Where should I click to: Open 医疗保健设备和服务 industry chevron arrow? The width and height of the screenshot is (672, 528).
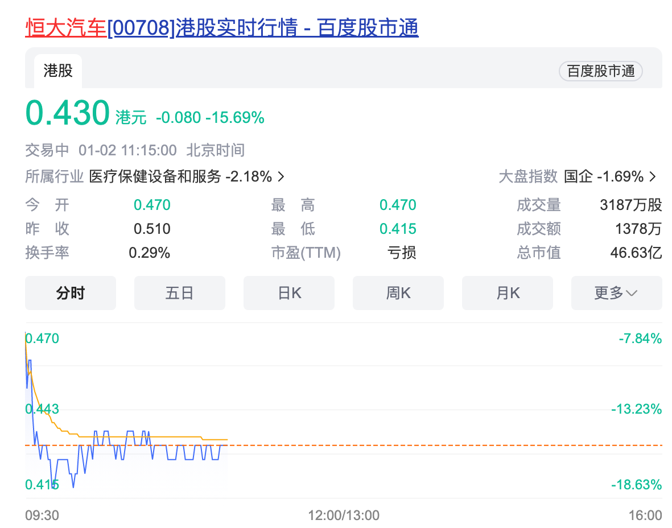pos(281,176)
